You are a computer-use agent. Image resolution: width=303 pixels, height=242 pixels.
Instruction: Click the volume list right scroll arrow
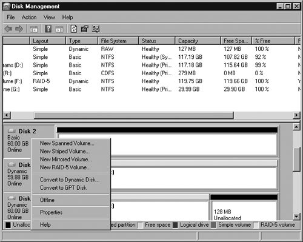coord(296,115)
